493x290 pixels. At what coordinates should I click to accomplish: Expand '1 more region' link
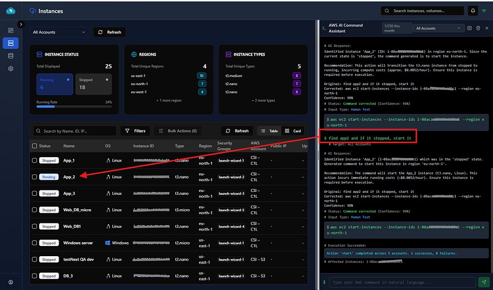169,101
